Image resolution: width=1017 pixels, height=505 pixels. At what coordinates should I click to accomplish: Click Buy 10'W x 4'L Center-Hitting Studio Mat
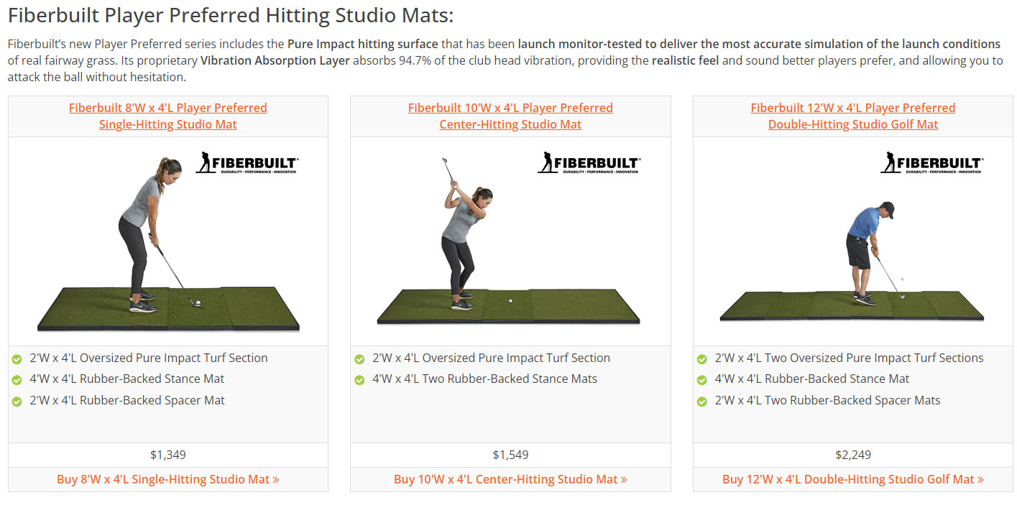[x=510, y=479]
